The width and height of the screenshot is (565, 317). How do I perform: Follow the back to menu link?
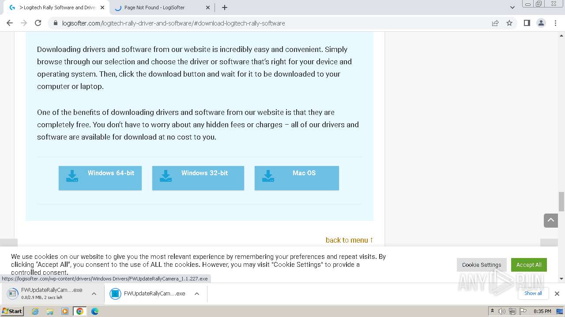point(350,240)
